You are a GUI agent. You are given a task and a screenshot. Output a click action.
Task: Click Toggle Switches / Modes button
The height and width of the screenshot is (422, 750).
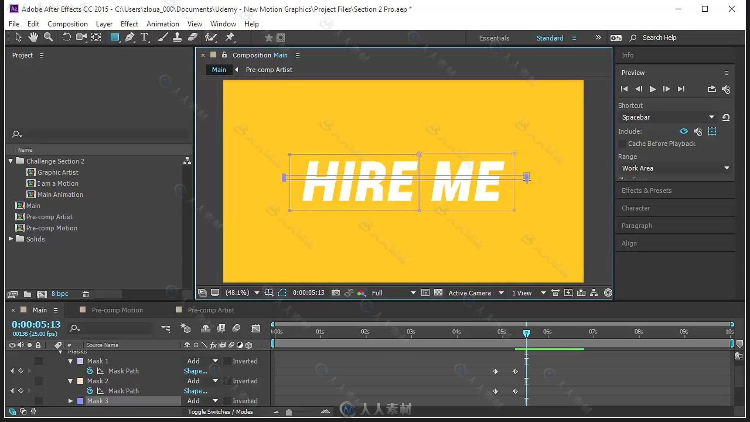[220, 412]
